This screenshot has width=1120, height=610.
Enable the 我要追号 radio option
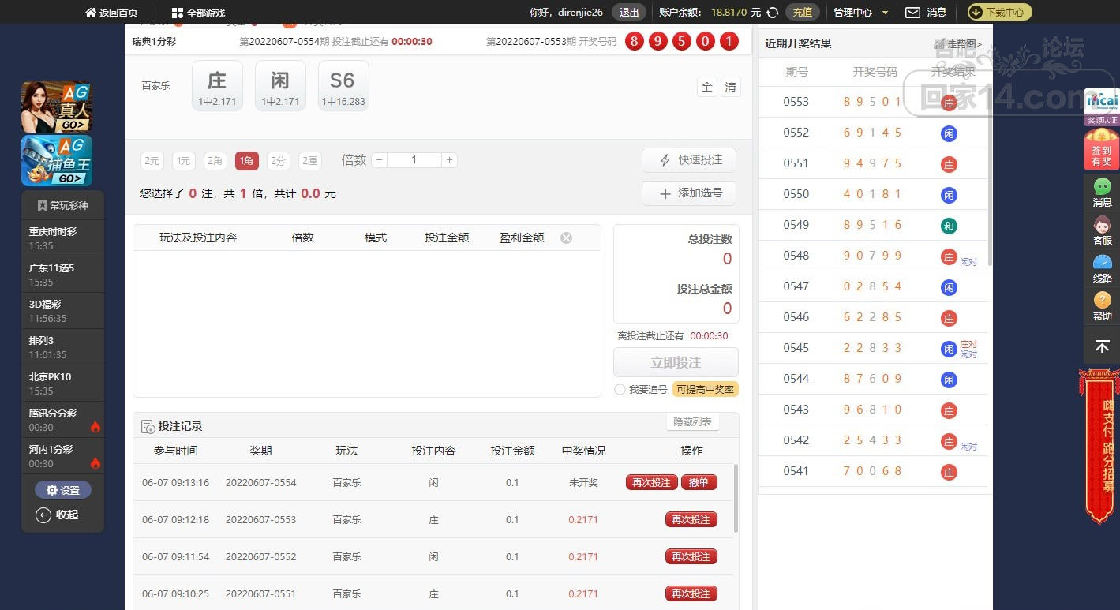click(x=620, y=390)
